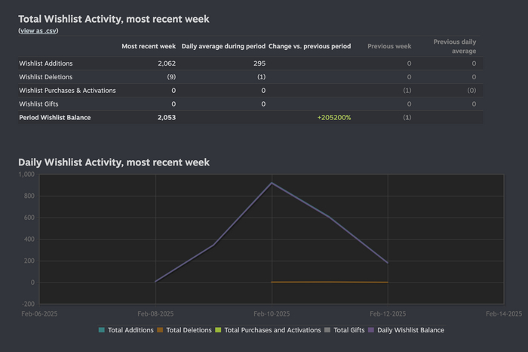Toggle the Total Additions legend label
Screen dimensions: 528x352
[x=130, y=330]
